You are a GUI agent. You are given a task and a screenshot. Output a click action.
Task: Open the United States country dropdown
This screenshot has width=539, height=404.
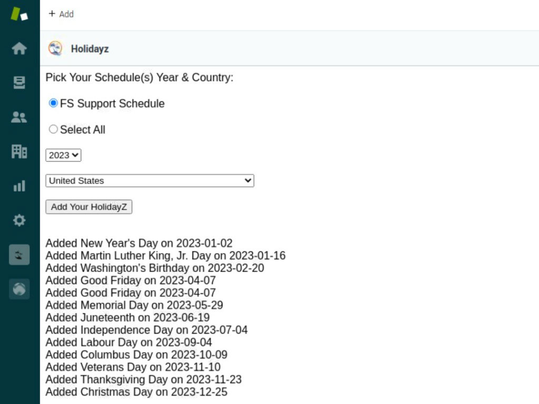coord(149,180)
